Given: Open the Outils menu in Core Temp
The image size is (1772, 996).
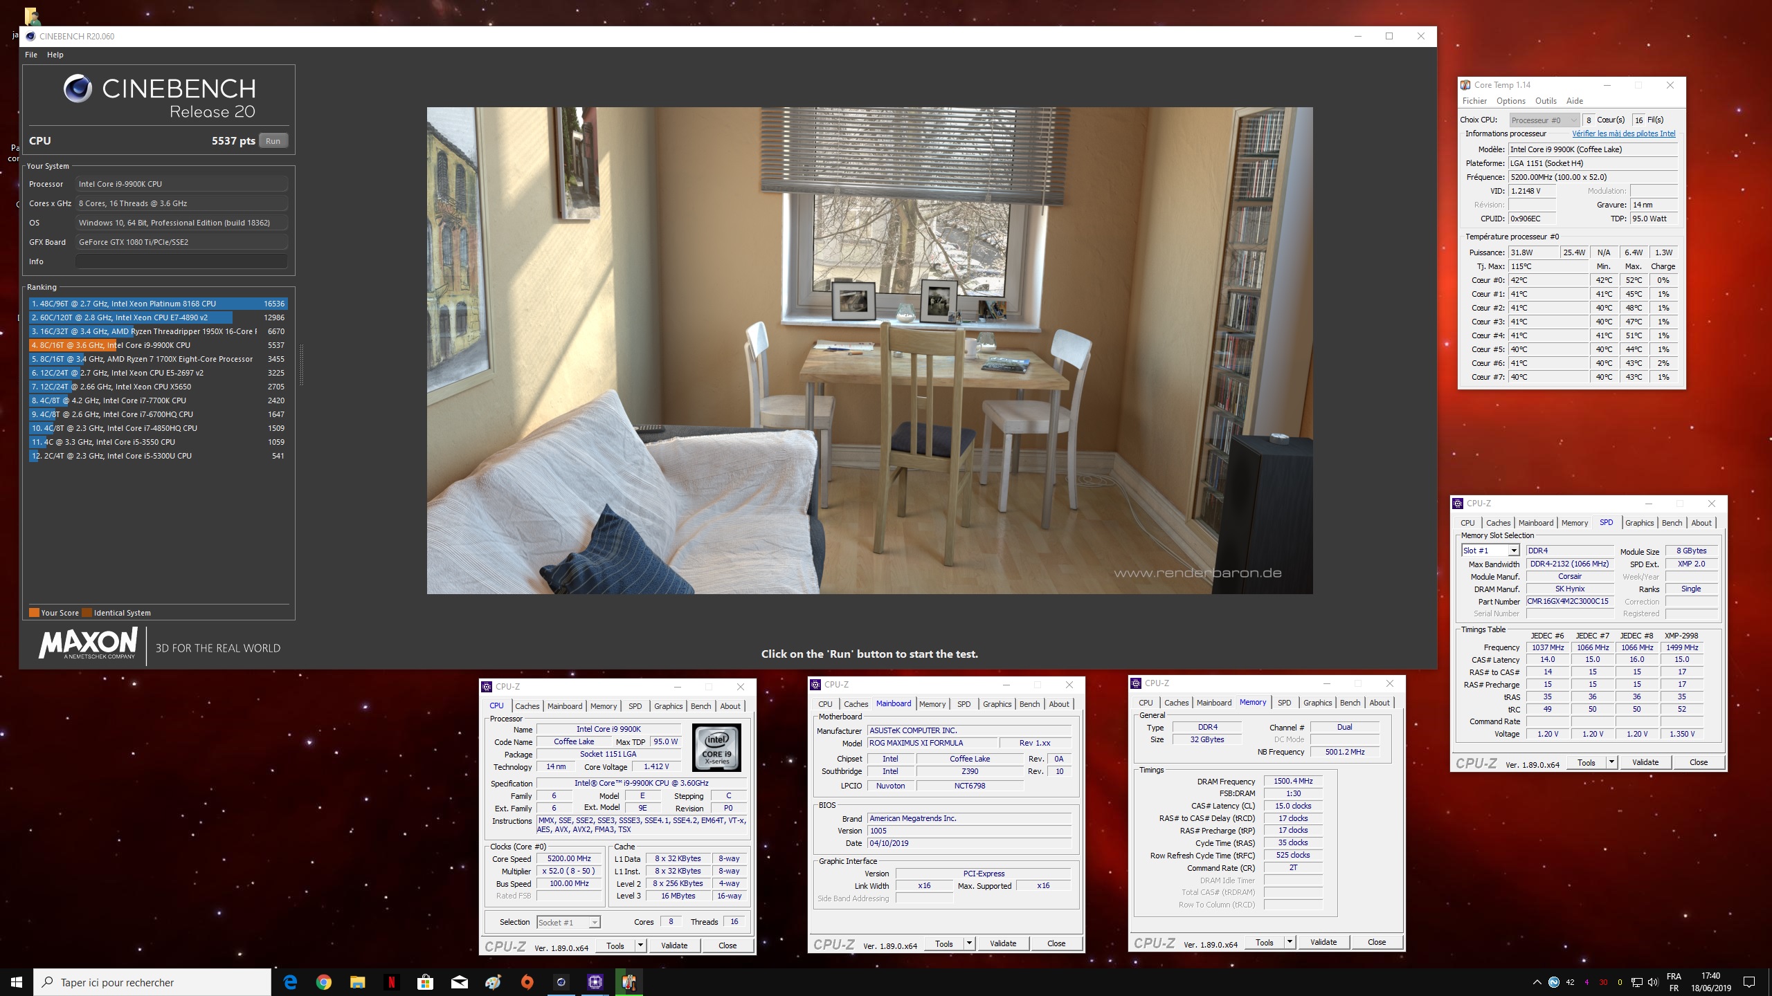Looking at the screenshot, I should pyautogui.click(x=1546, y=101).
